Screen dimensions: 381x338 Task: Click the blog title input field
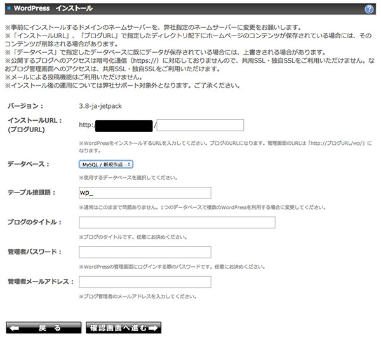point(177,222)
